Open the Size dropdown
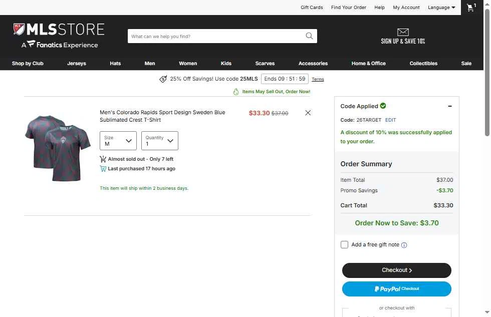 click(x=118, y=141)
